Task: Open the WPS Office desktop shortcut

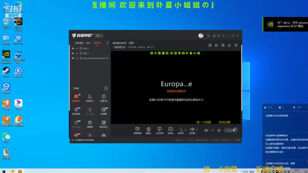Action: [18, 40]
